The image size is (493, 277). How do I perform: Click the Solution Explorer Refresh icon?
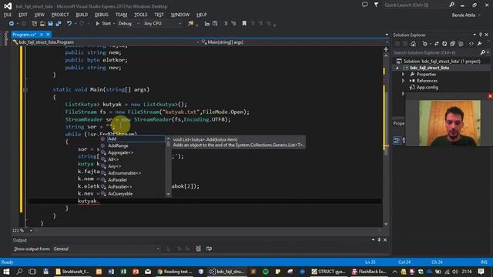point(444,44)
